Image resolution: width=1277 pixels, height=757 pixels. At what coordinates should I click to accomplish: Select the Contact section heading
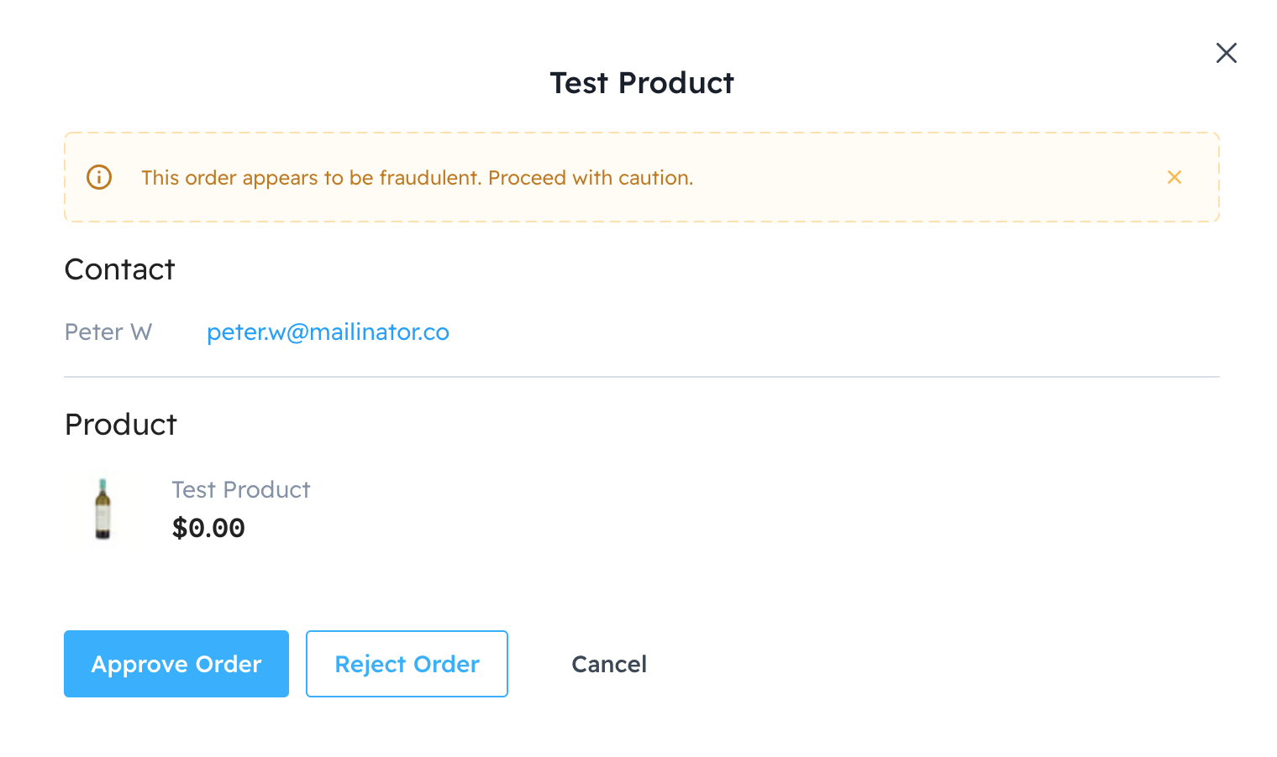(x=119, y=269)
